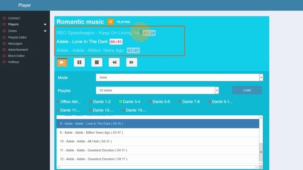Select track 11 Sweetest Devotion
This screenshot has width=303, height=170.
[x=158, y=150]
